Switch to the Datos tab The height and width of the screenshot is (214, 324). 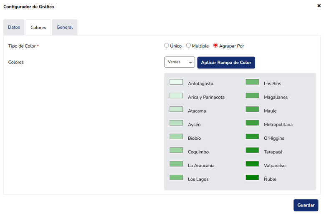(x=14, y=28)
